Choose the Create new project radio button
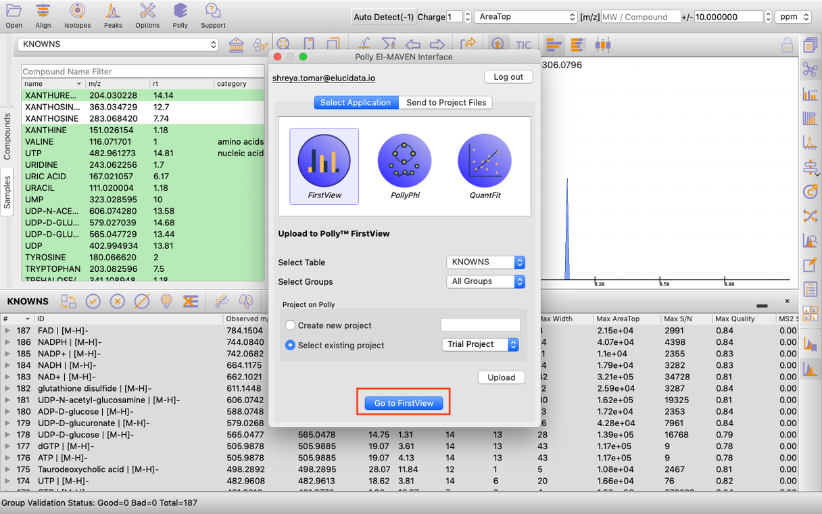Screen dimensions: 822x514 [291, 325]
